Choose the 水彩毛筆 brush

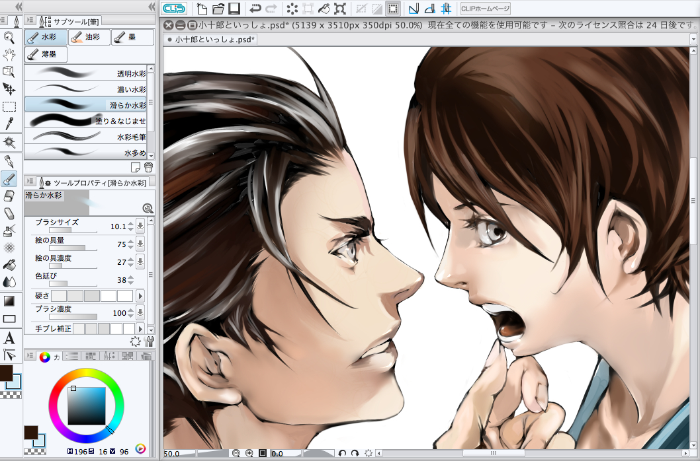coord(85,137)
